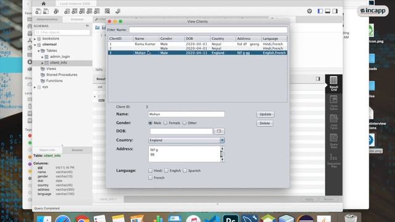Image resolution: width=395 pixels, height=222 pixels.
Task: Expand the bookstore schema
Action: point(35,39)
